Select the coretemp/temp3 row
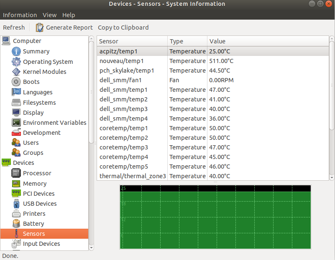The height and width of the screenshot is (260, 335). click(213, 147)
